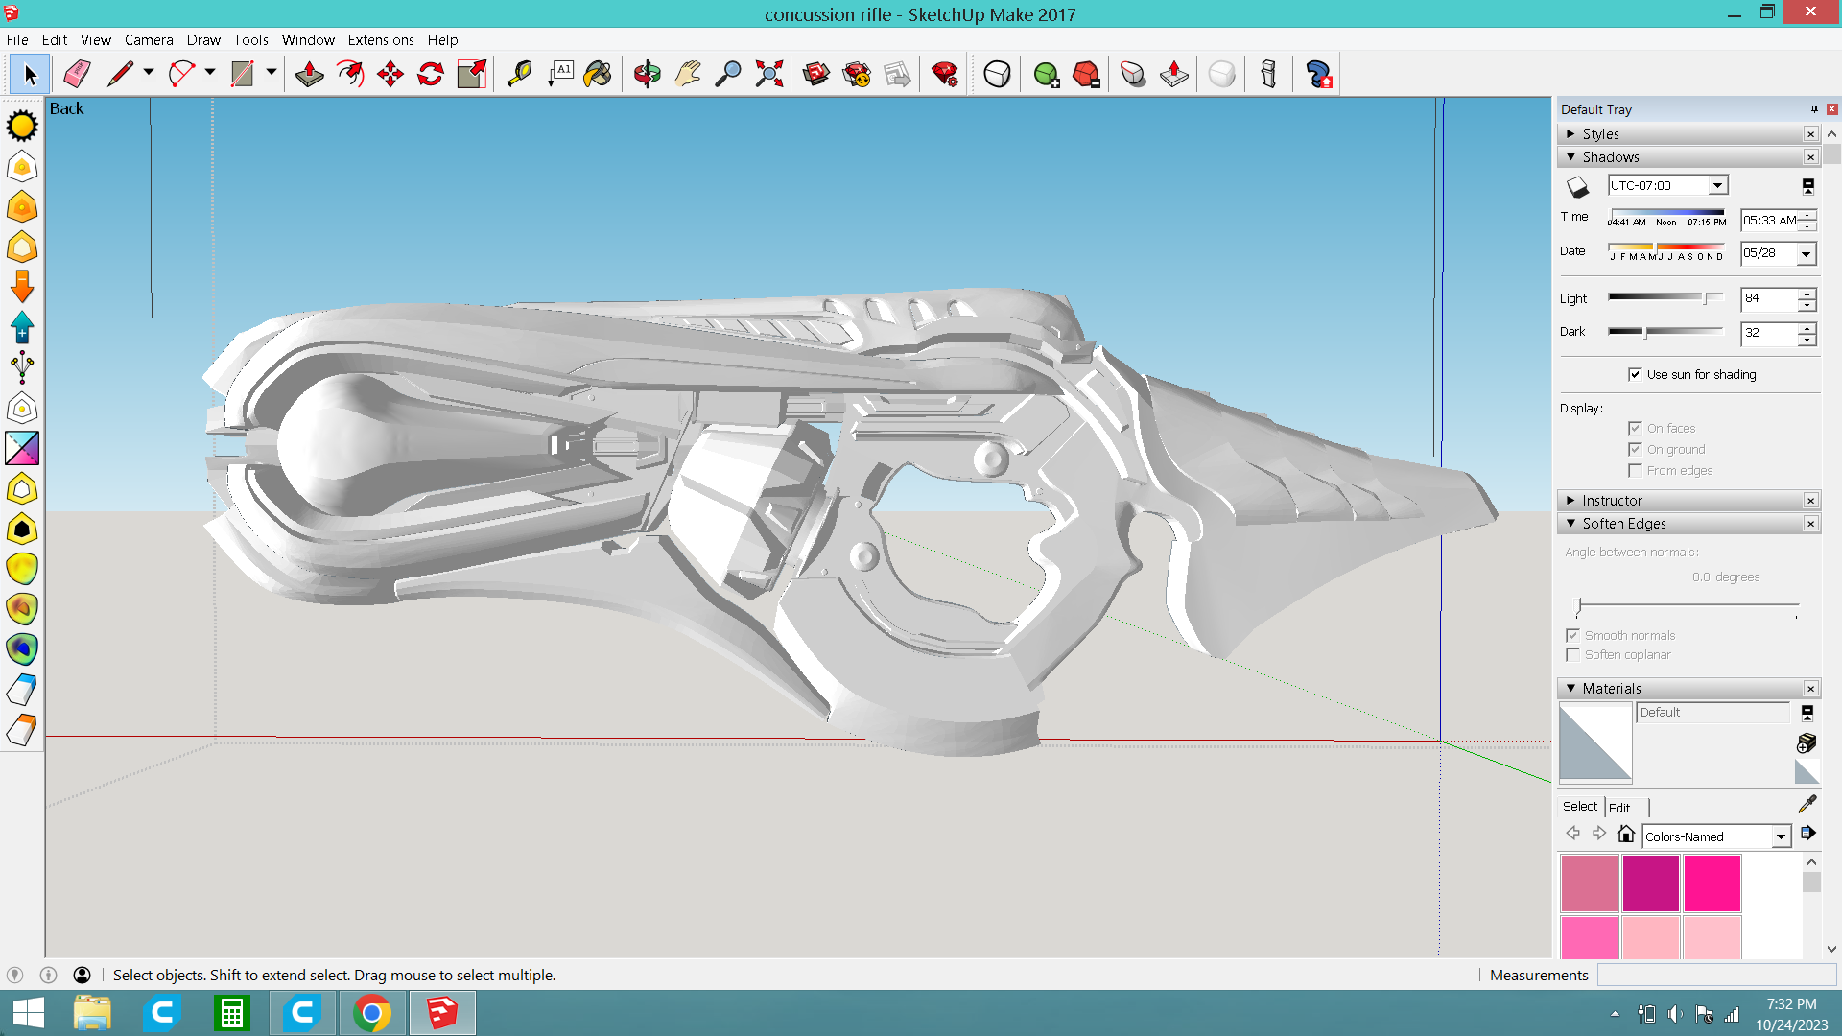
Task: Click the Default material name field
Action: tap(1712, 712)
